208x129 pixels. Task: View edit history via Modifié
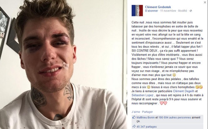pyautogui.click(x=182, y=11)
